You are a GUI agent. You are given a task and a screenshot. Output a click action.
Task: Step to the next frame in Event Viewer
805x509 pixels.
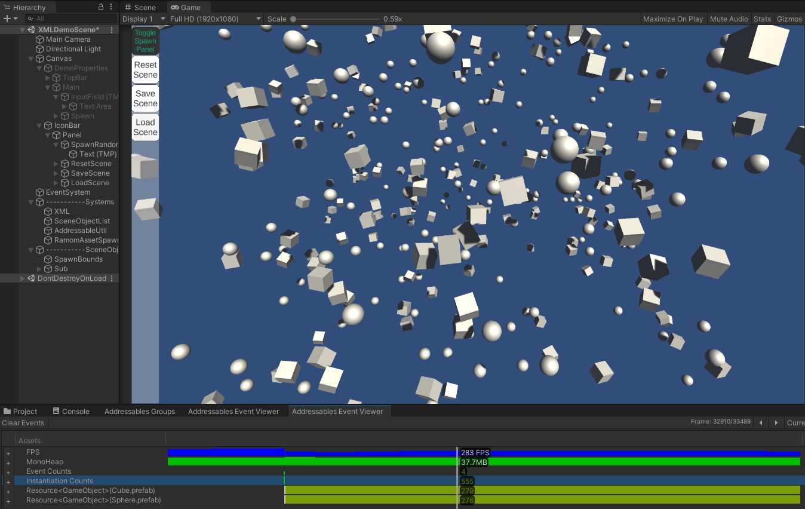[x=776, y=423]
